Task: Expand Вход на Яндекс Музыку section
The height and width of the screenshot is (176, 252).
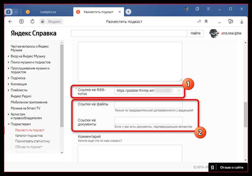Action: pyautogui.click(x=28, y=56)
